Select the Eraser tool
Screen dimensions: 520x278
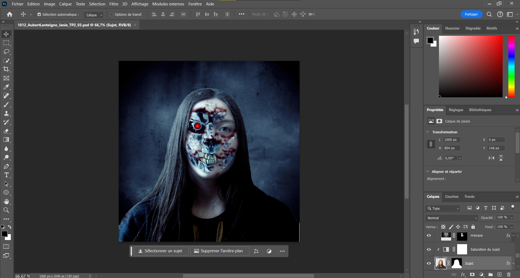click(x=6, y=131)
